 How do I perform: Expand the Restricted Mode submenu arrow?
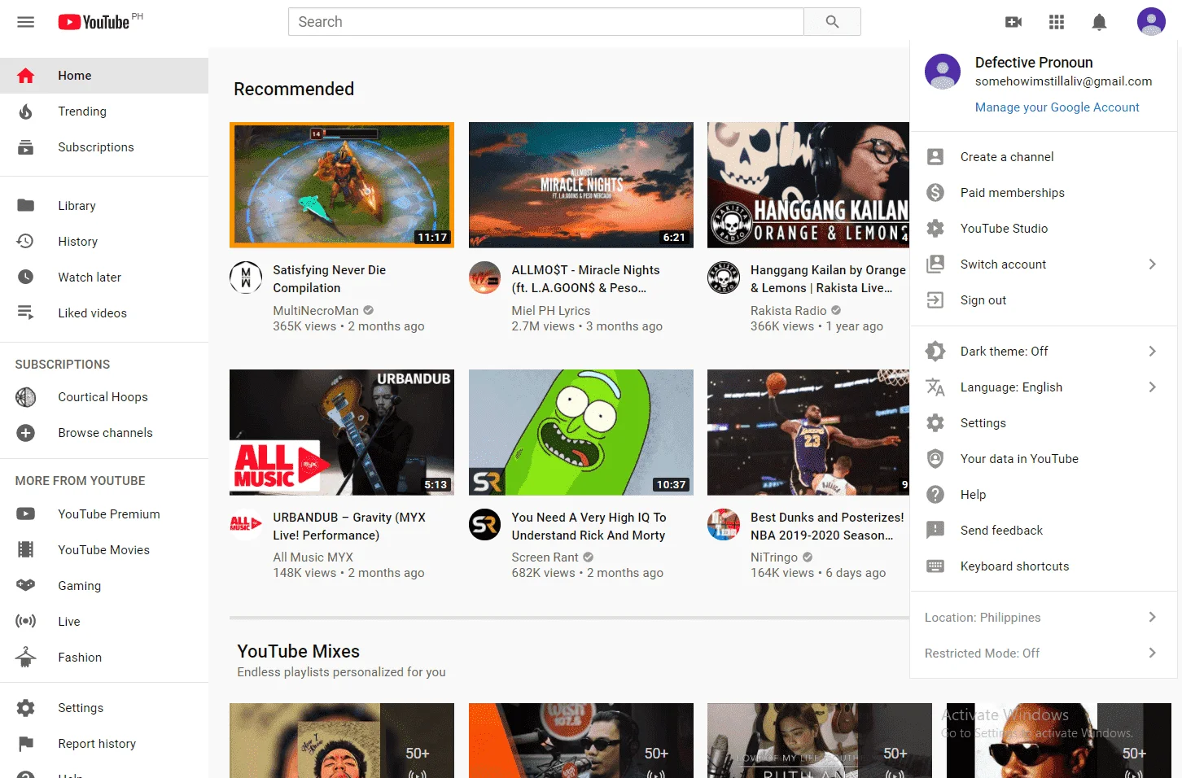(x=1152, y=653)
